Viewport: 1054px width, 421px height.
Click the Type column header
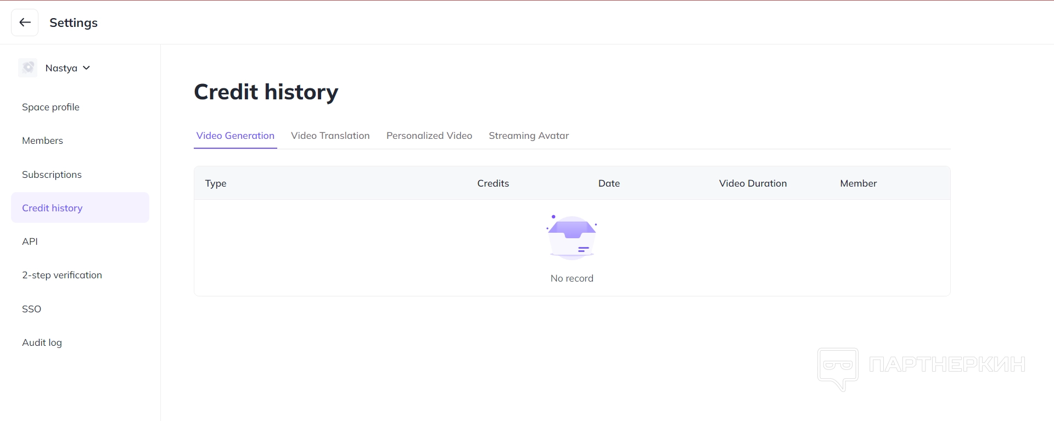tap(216, 183)
